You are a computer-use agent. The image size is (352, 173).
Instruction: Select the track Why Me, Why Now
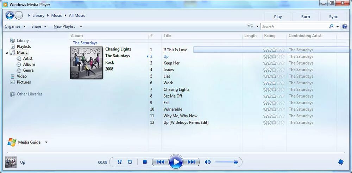pos(181,116)
